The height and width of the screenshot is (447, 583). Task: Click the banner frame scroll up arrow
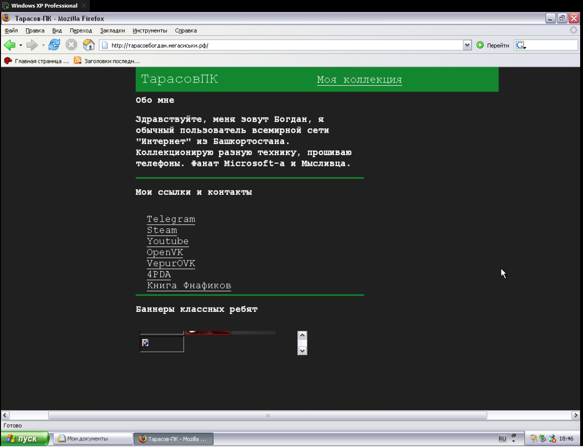click(302, 335)
